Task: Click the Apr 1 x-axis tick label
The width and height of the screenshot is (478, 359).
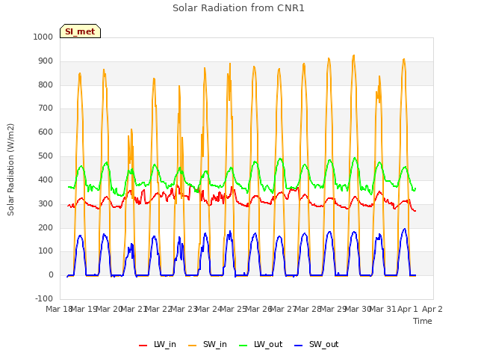Action: pos(407,309)
